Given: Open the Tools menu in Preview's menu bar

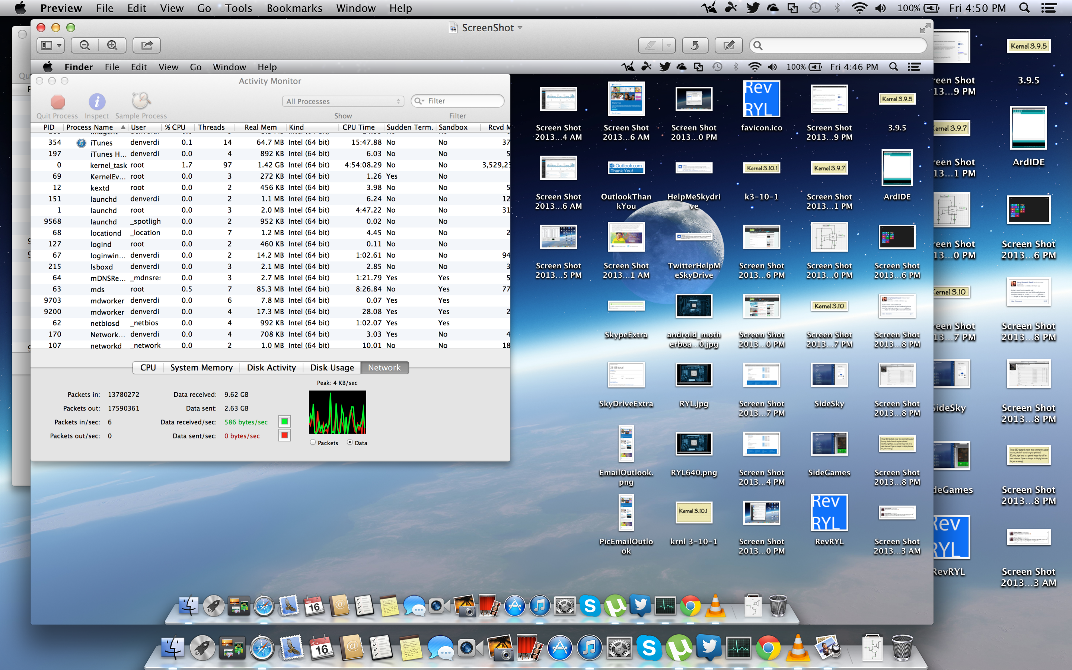Looking at the screenshot, I should tap(238, 8).
